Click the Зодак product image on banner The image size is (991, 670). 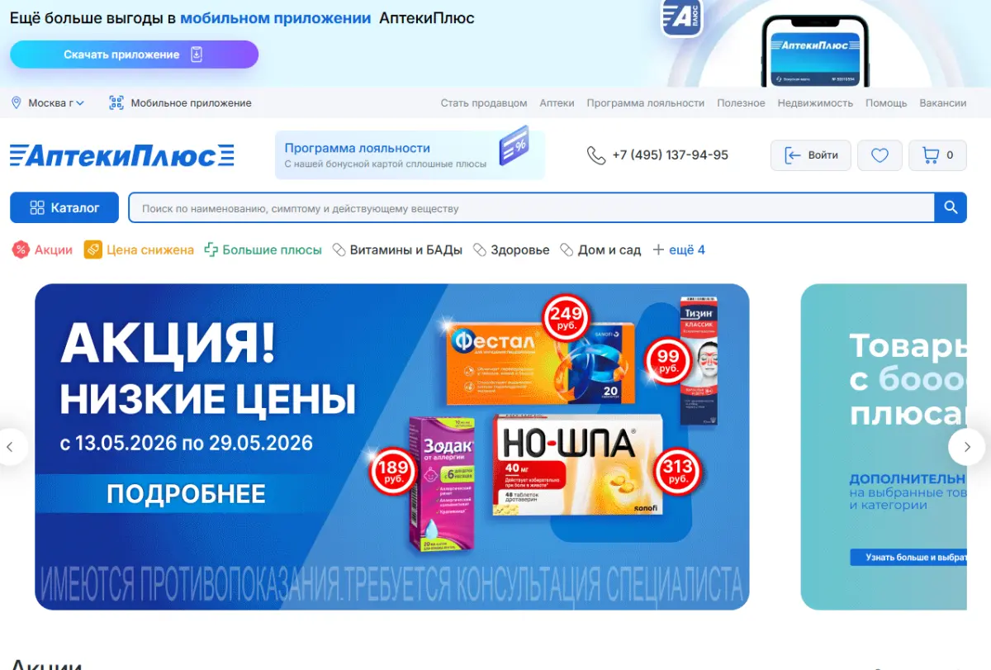pos(442,483)
